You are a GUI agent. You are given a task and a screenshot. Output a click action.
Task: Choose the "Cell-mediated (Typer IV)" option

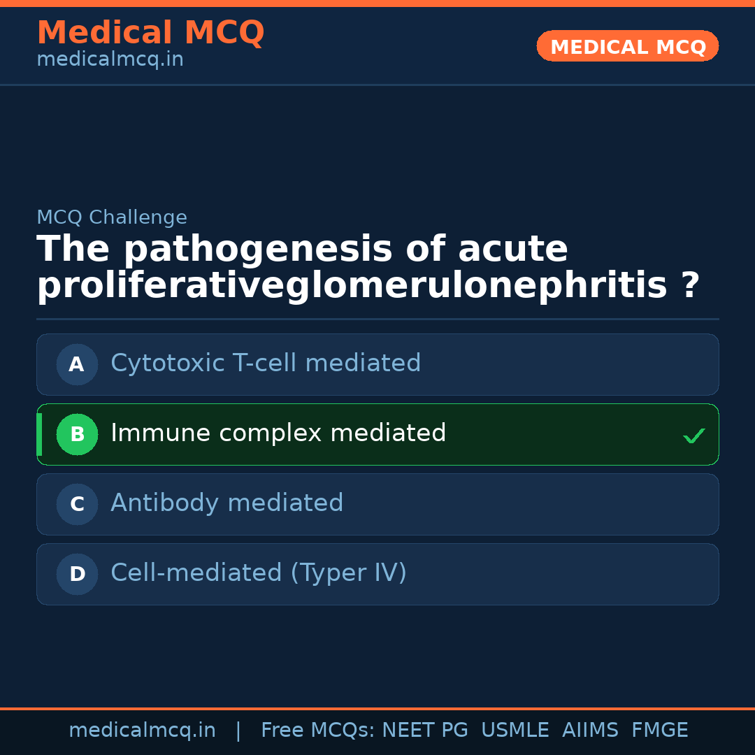259,573
